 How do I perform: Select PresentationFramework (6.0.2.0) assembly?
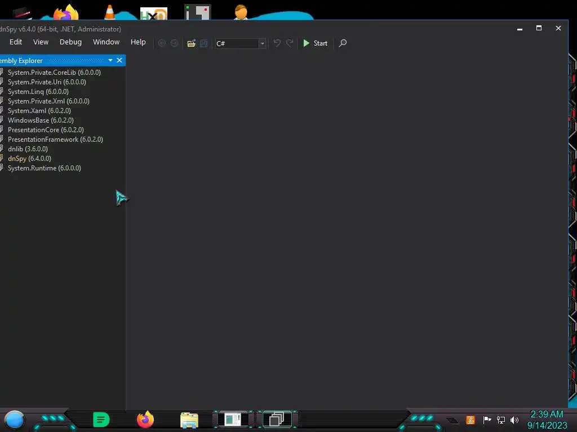(55, 139)
